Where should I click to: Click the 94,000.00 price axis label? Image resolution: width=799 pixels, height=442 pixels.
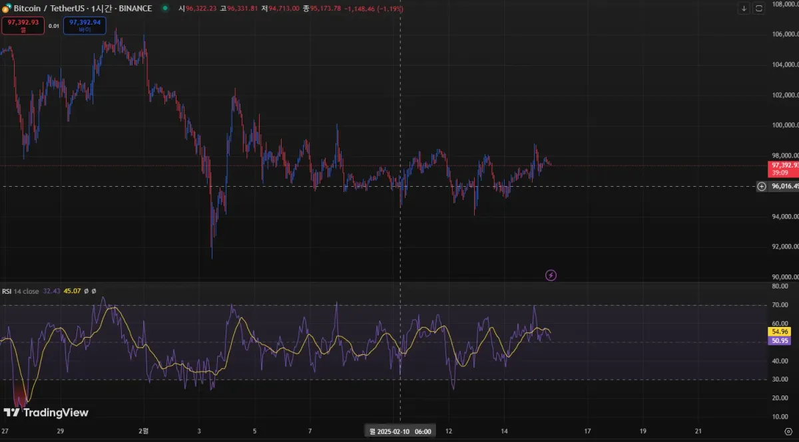(x=784, y=216)
